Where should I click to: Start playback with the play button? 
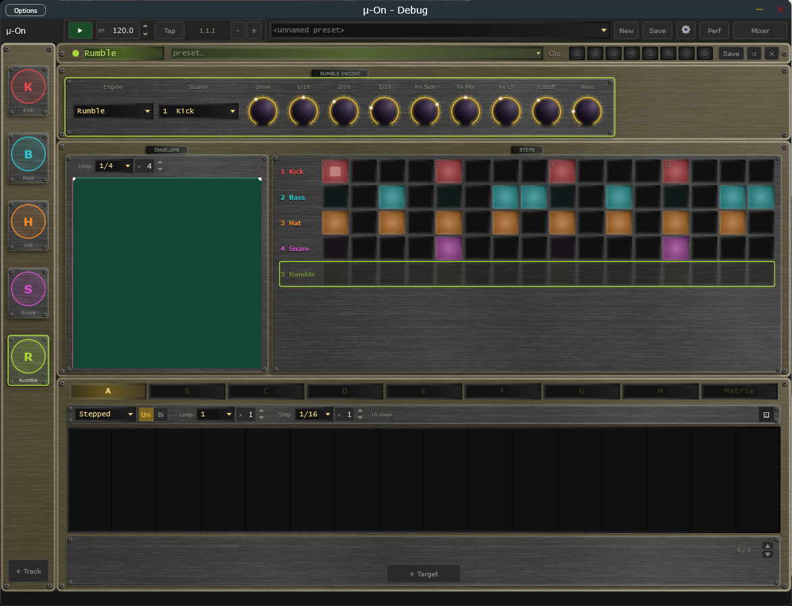coord(80,30)
